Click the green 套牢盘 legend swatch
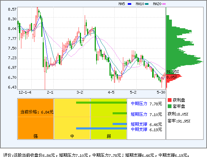207x157 pixels. [169, 106]
